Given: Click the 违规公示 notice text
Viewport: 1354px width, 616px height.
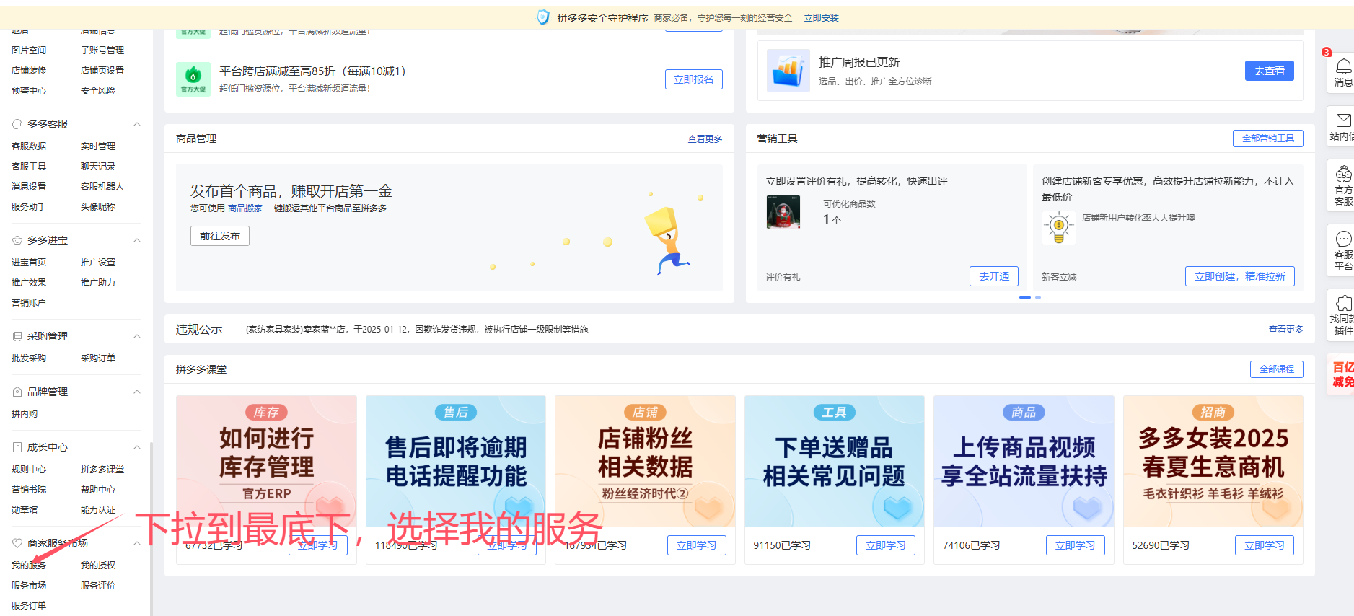Looking at the screenshot, I should click(417, 330).
